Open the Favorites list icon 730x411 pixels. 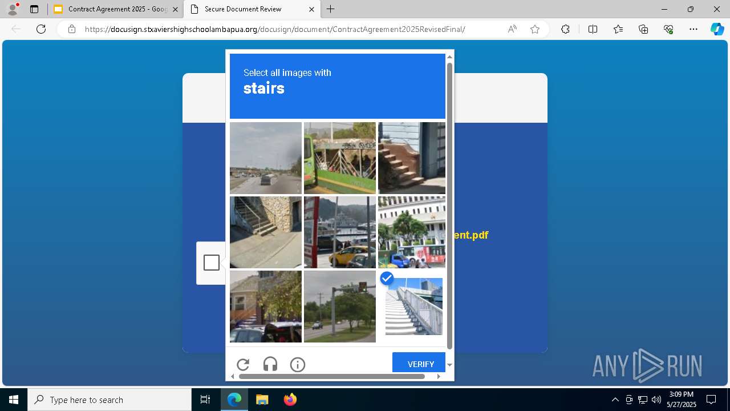coord(618,29)
